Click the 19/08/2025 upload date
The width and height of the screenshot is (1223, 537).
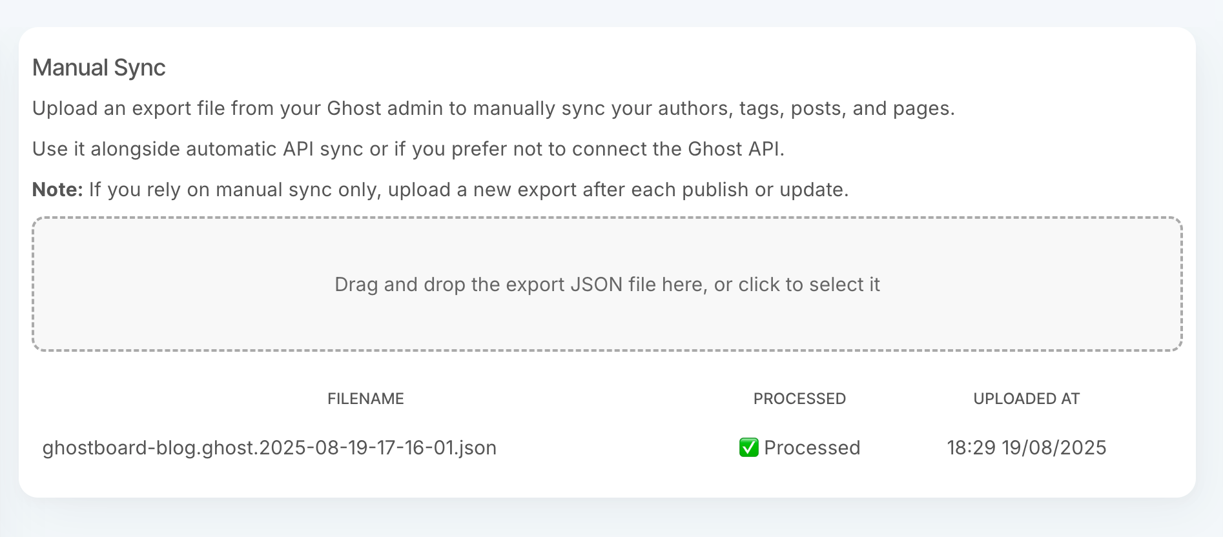pyautogui.click(x=1054, y=448)
